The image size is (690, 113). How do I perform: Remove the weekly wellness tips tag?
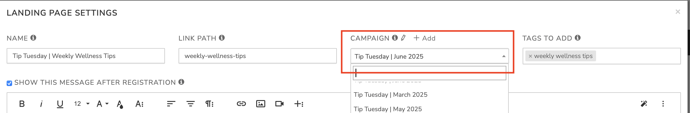(530, 56)
